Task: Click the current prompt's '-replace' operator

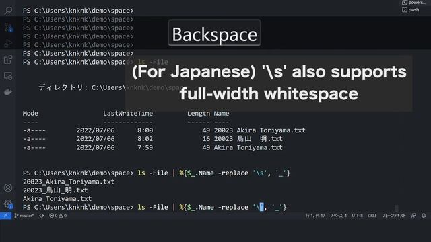Action: coord(233,207)
